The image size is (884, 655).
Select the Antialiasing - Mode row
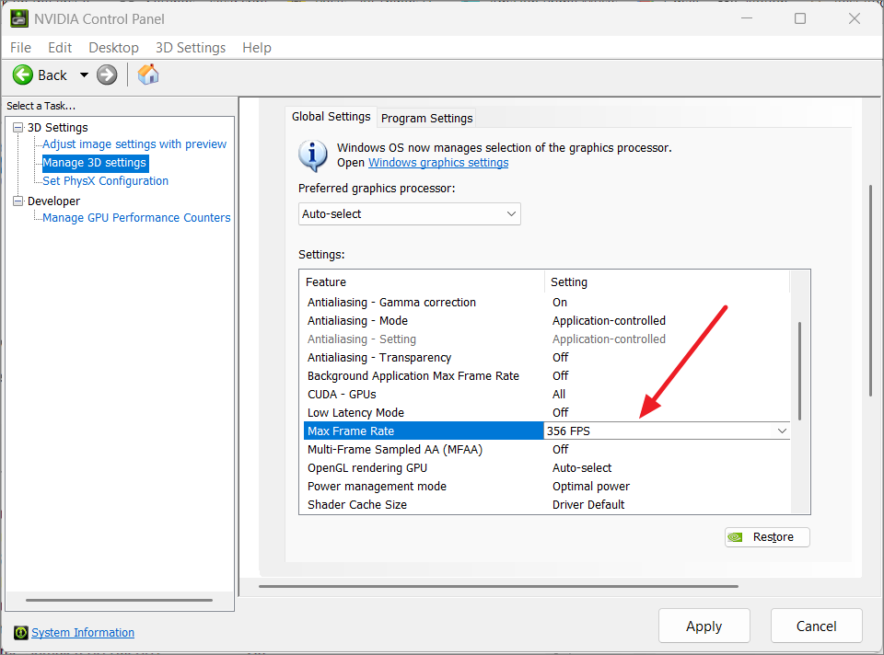tap(546, 321)
